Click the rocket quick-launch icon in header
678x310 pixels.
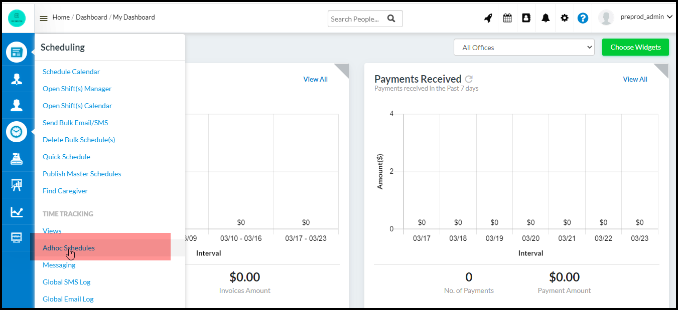click(x=488, y=18)
